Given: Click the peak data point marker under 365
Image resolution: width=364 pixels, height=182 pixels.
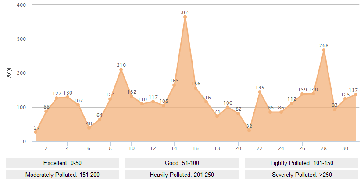Looking at the screenshot, I should coord(185,17).
